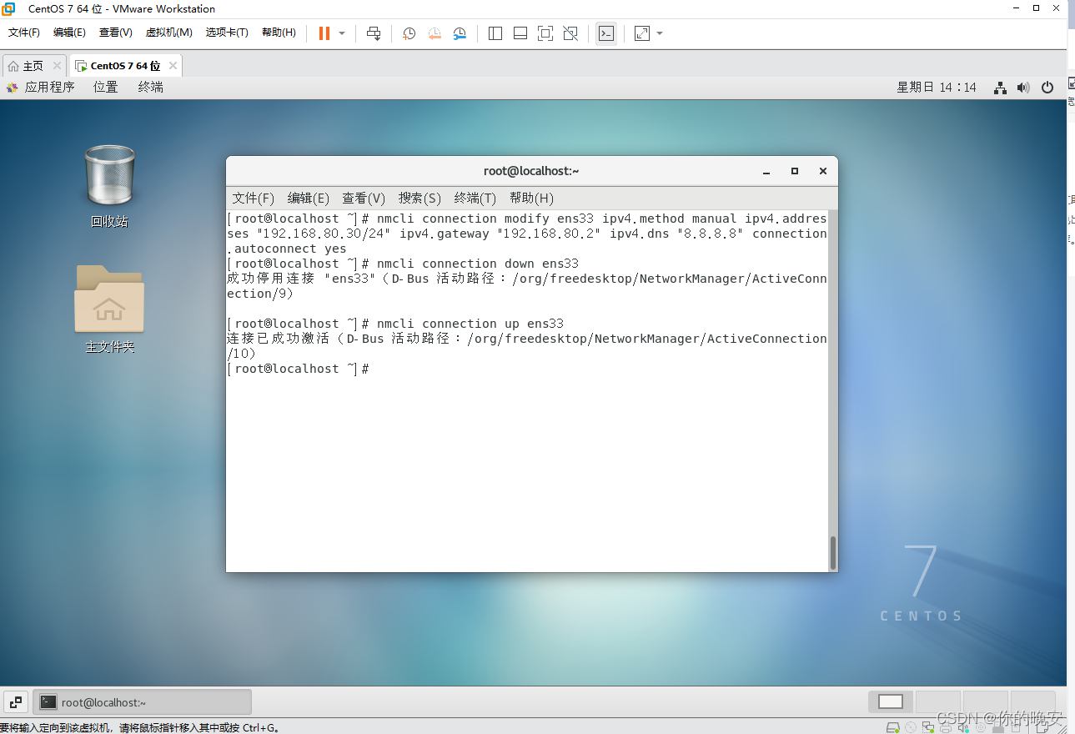Open the snapshot manager
The width and height of the screenshot is (1075, 734).
pyautogui.click(x=460, y=33)
